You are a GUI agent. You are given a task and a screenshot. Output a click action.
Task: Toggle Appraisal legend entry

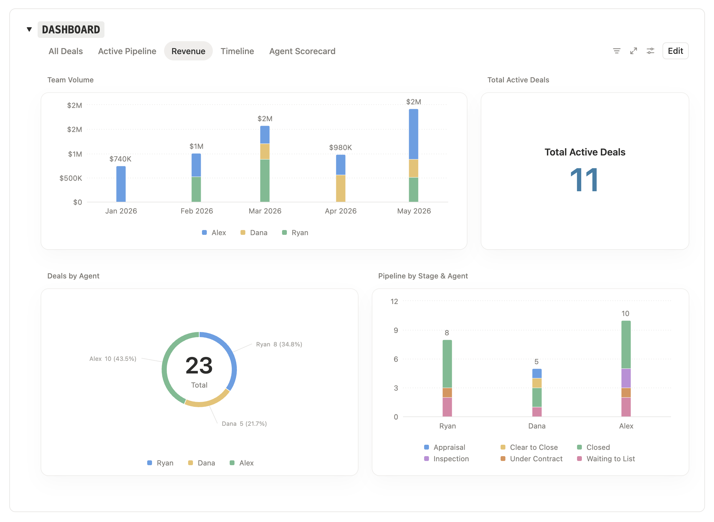445,447
